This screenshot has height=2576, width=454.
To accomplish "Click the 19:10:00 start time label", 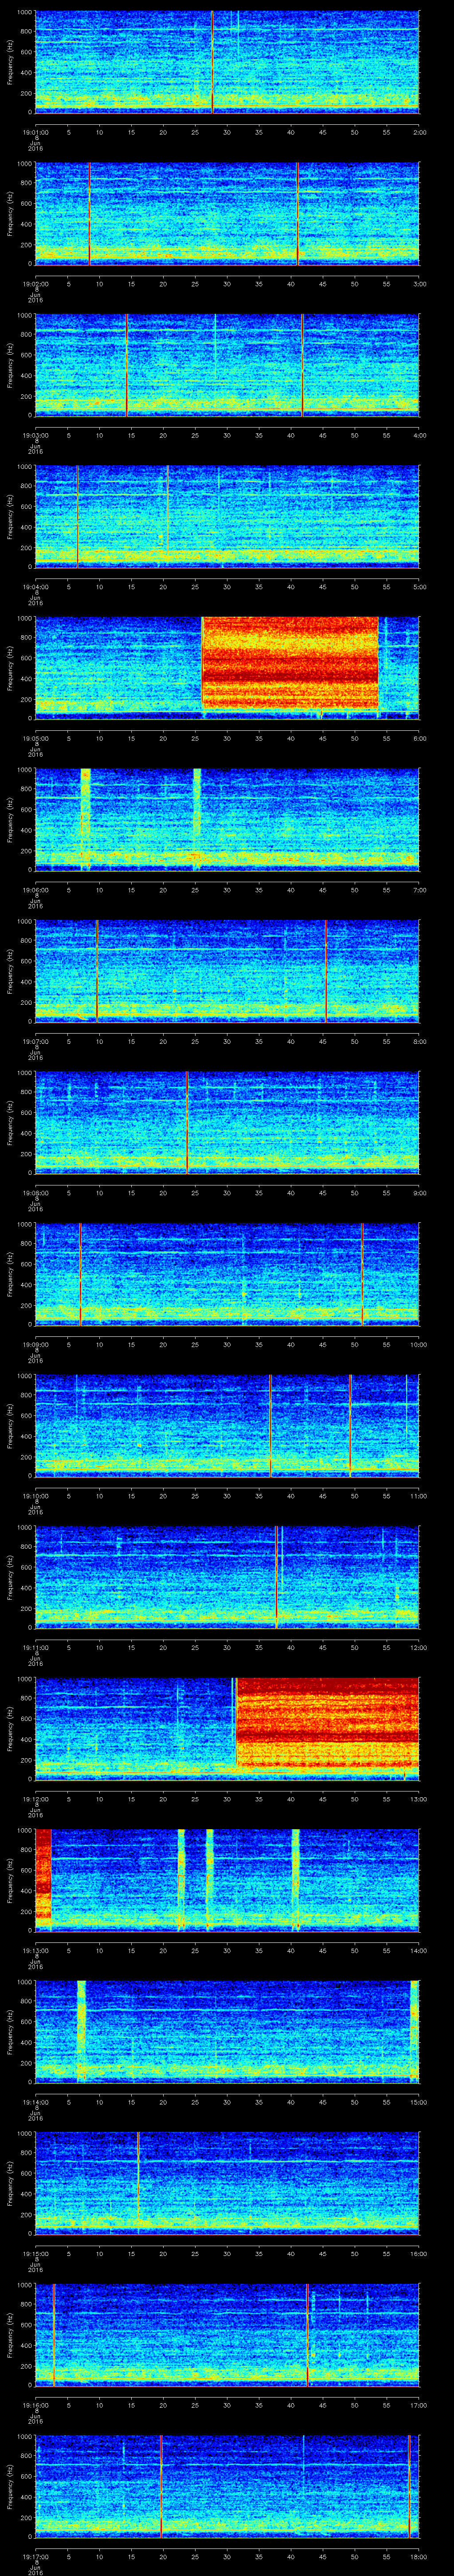I will [x=35, y=1496].
